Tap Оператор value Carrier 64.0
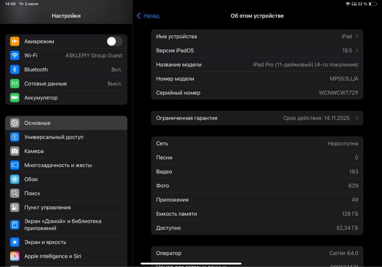This screenshot has height=267, width=382. coord(343,253)
